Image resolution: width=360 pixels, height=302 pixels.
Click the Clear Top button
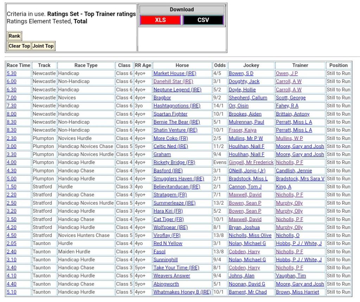[x=19, y=46]
